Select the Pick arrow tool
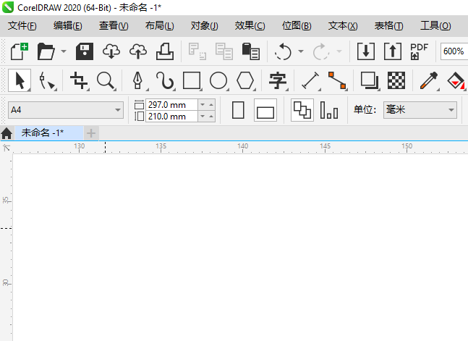The width and height of the screenshot is (468, 341). (20, 80)
